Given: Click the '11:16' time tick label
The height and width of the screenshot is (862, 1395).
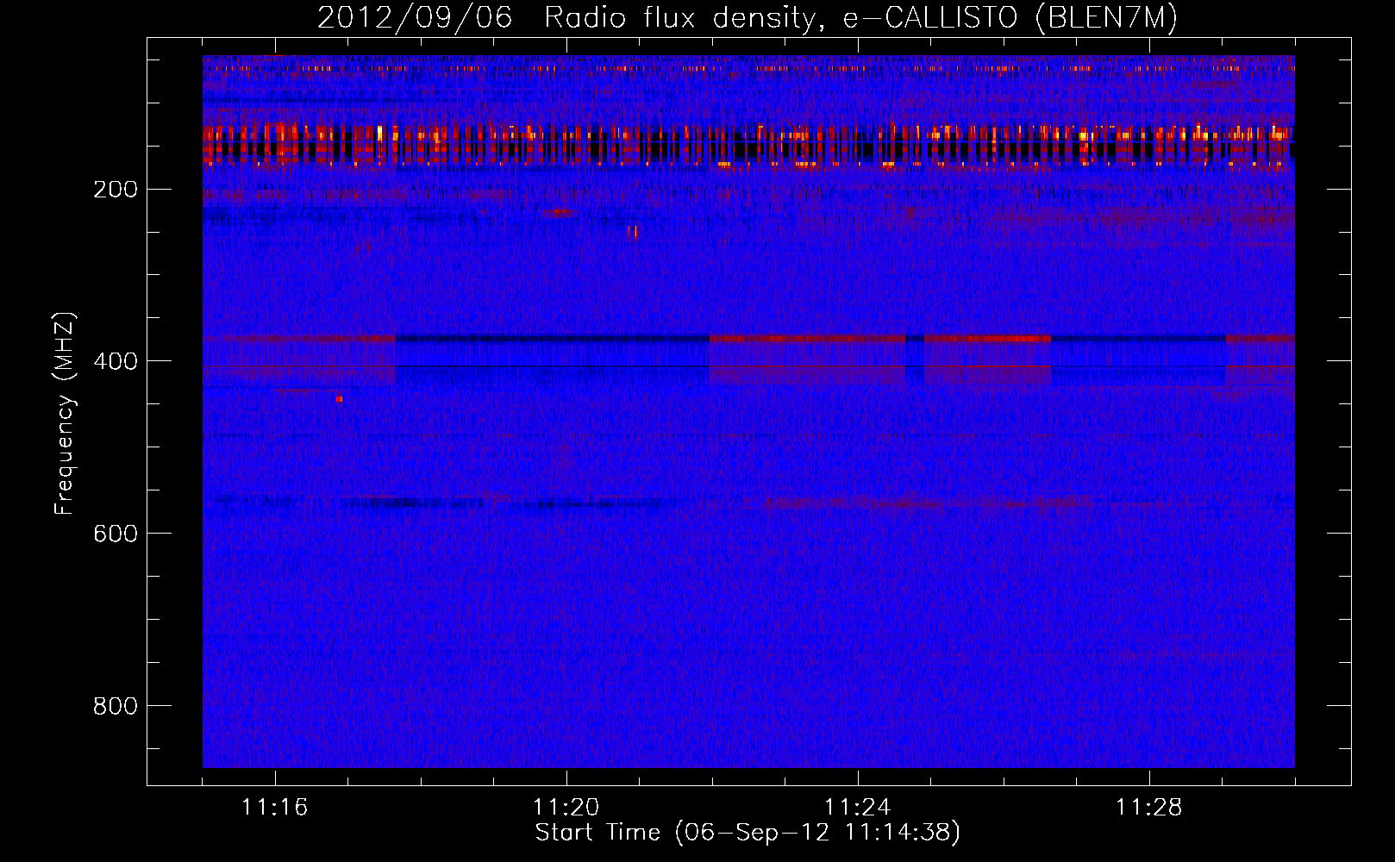Looking at the screenshot, I should 275,807.
